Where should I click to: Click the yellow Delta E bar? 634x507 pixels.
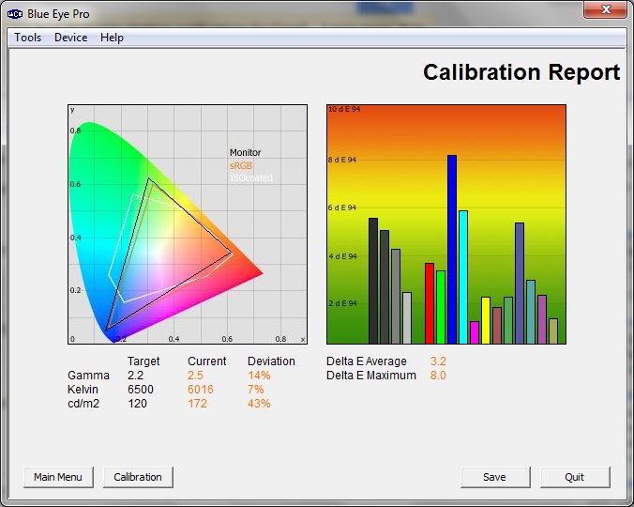(x=486, y=320)
